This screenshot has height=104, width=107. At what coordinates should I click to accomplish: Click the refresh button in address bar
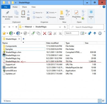click(x=65, y=27)
